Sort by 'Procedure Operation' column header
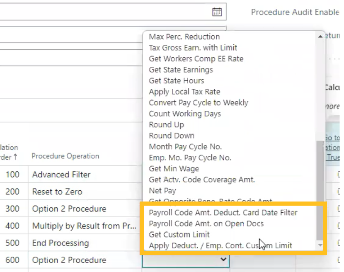The height and width of the screenshot is (272, 344). tap(65, 156)
